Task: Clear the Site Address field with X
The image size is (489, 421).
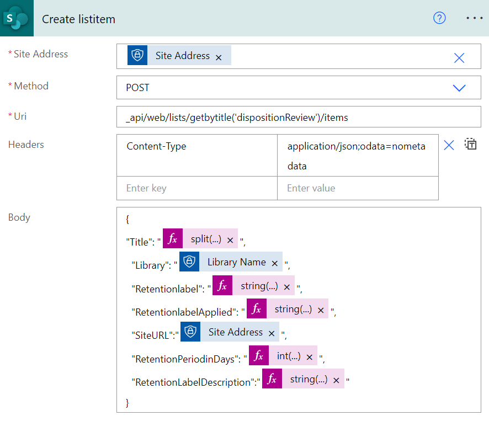Action: pos(459,57)
